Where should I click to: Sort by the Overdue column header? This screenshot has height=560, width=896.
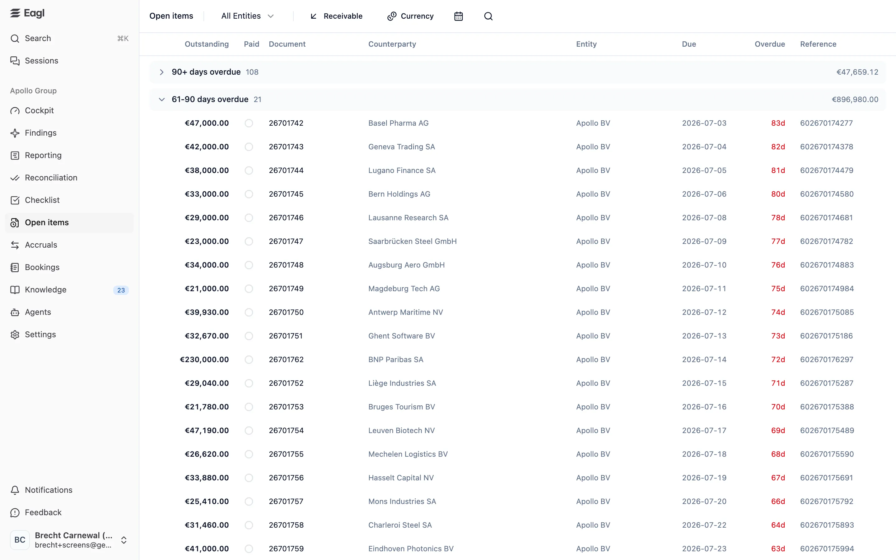coord(770,44)
